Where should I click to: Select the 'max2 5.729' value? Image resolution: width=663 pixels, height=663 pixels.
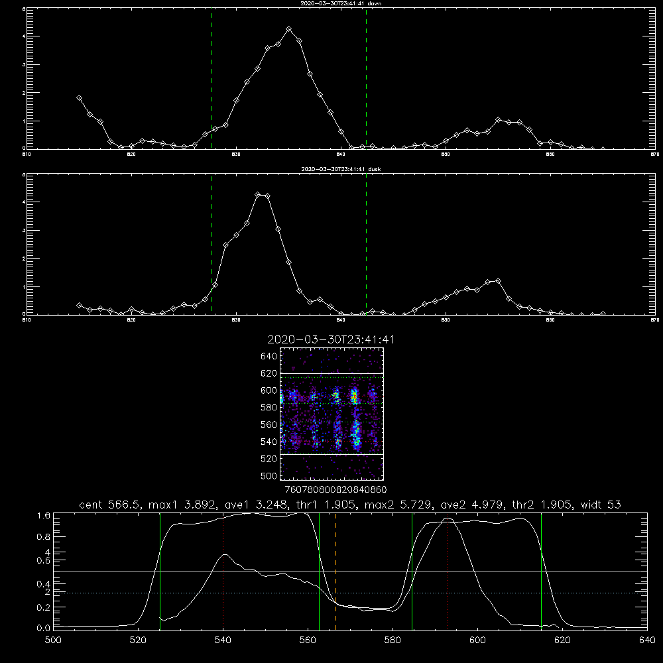pyautogui.click(x=398, y=505)
